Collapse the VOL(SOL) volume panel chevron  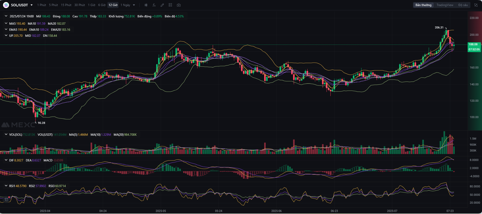6,134
